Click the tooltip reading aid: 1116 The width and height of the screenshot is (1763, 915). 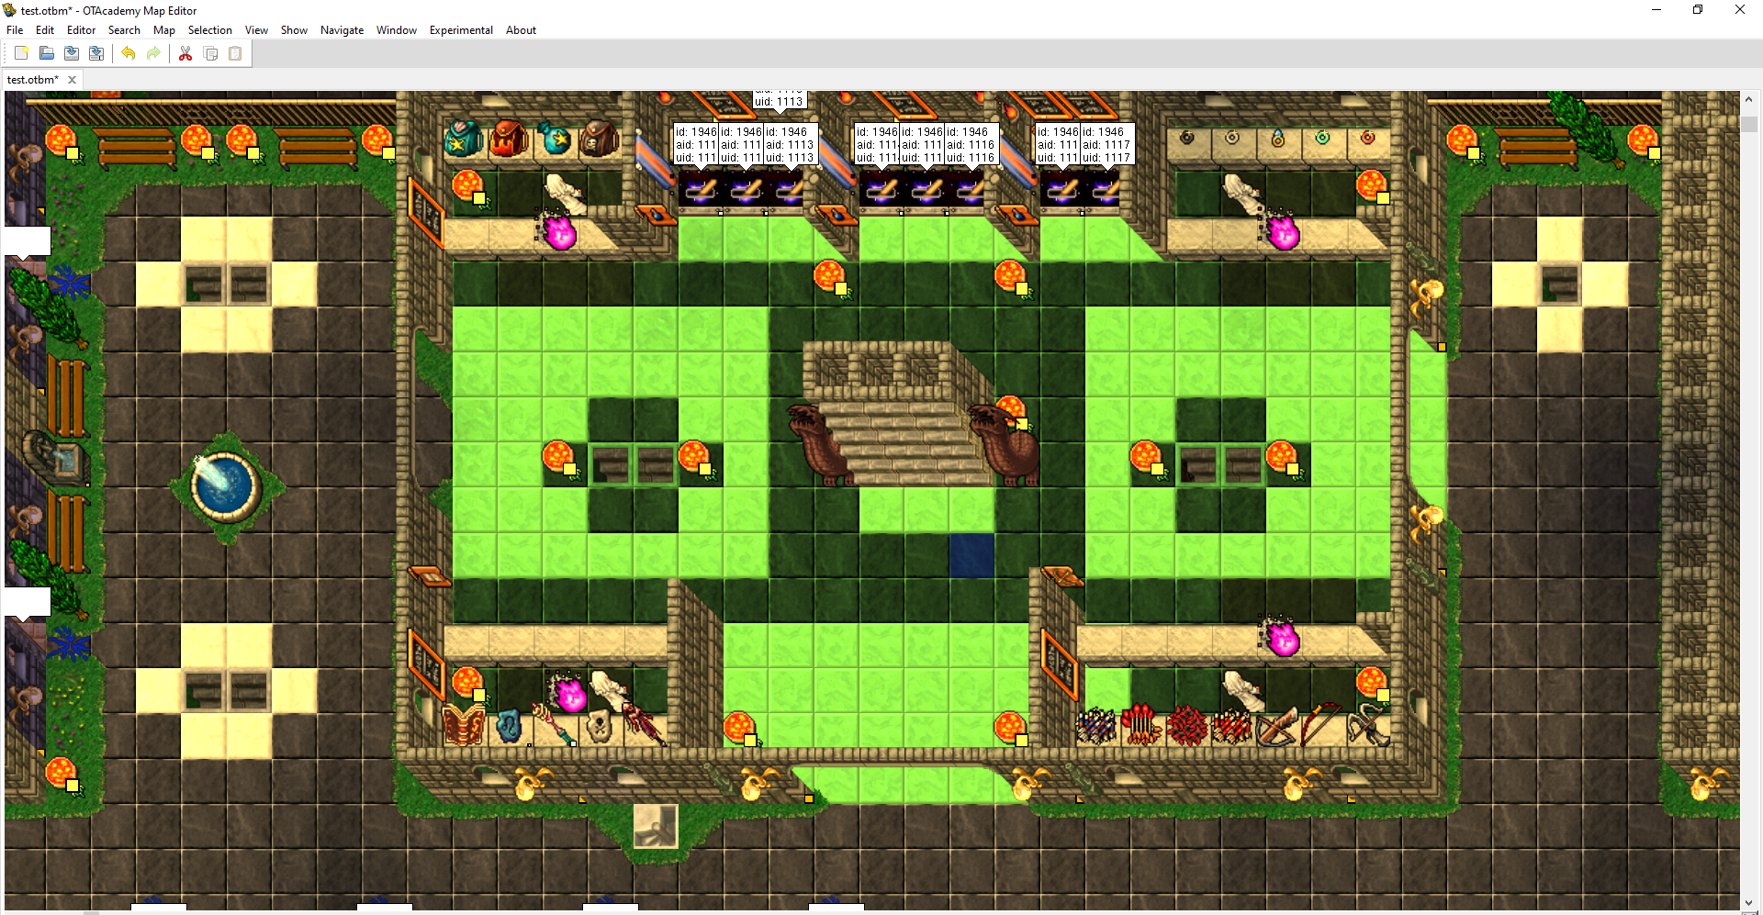click(x=971, y=144)
